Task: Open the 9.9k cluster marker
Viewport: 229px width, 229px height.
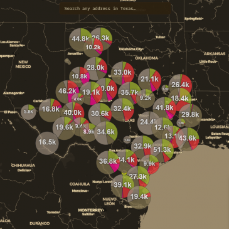Action: point(149,164)
